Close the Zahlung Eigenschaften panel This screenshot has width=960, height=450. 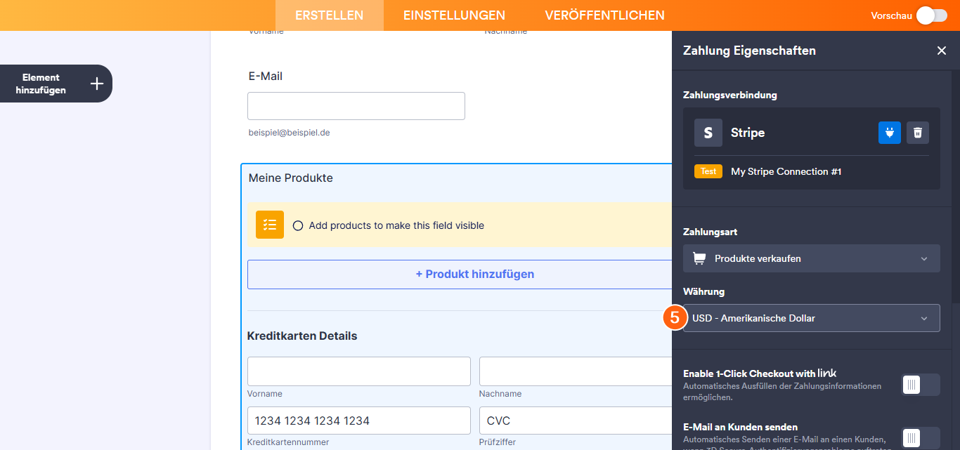click(942, 51)
